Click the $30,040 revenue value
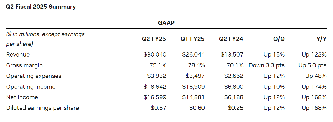Screen dimensions: 333x122 (x=155, y=55)
